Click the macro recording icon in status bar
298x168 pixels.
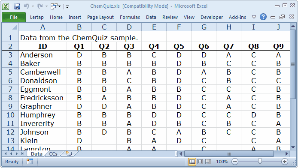click(30, 162)
